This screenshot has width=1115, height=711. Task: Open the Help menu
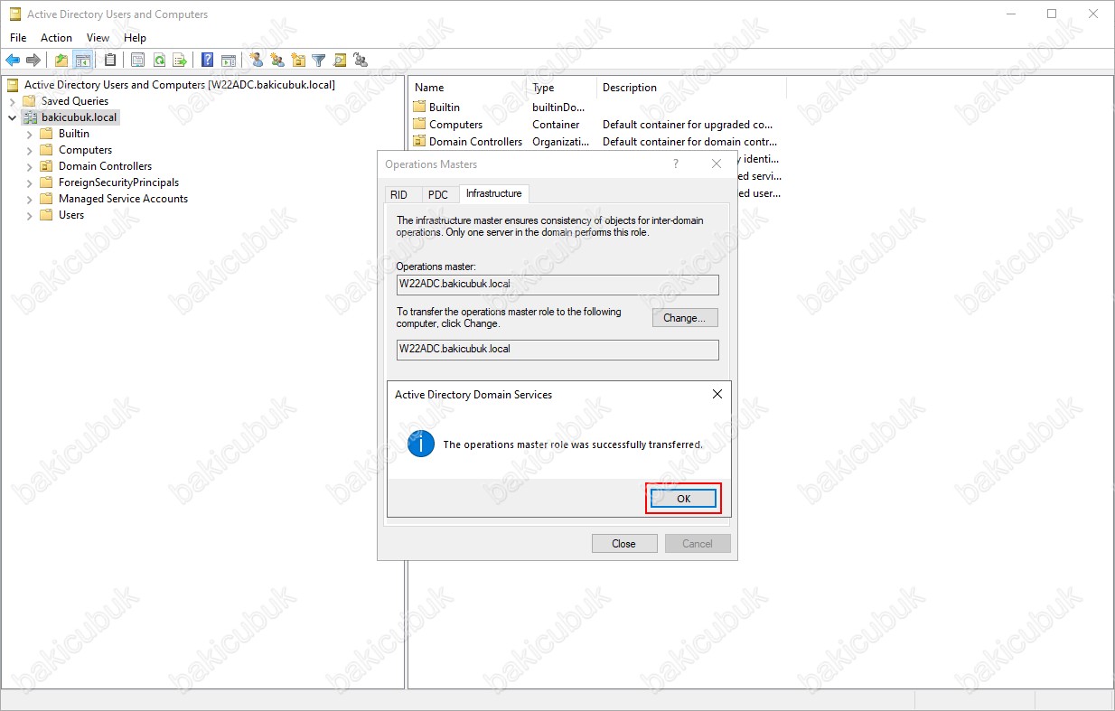[136, 38]
